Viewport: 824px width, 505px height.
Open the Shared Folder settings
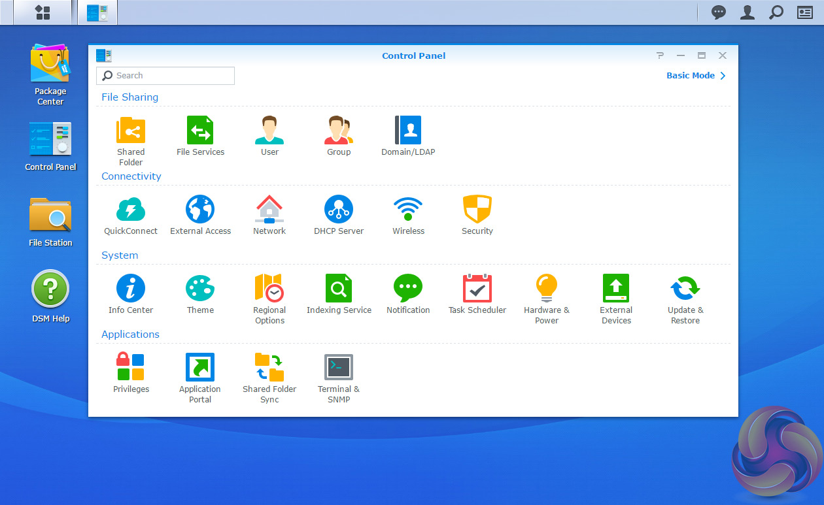click(131, 140)
